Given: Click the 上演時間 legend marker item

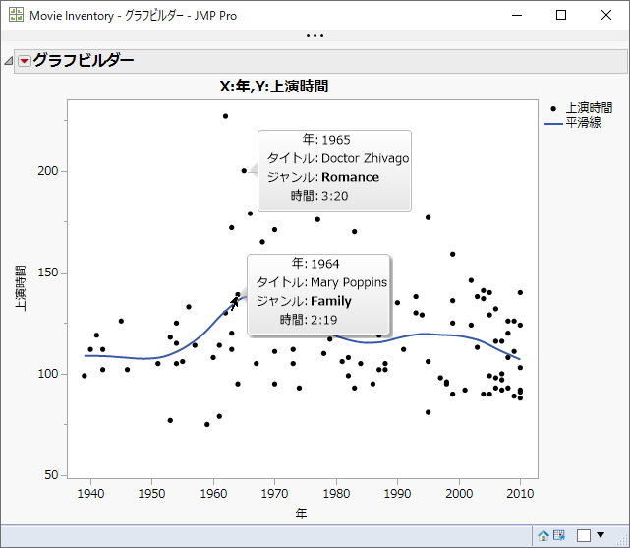Looking at the screenshot, I should tap(579, 108).
